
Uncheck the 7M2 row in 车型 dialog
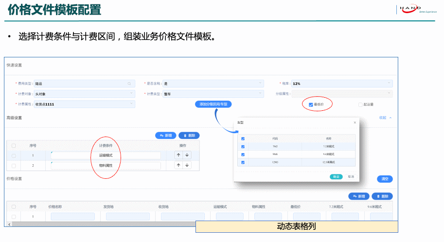(243, 146)
